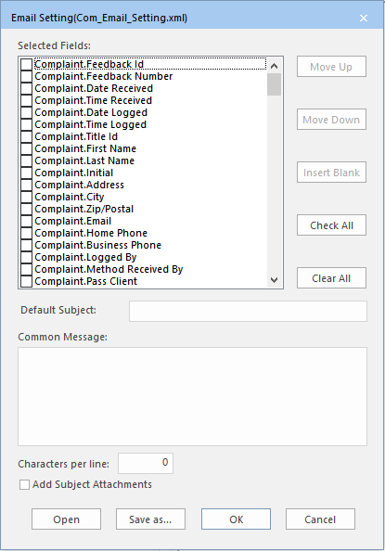Image resolution: width=385 pixels, height=551 pixels.
Task: Click the Move Down button
Action: [x=331, y=120]
